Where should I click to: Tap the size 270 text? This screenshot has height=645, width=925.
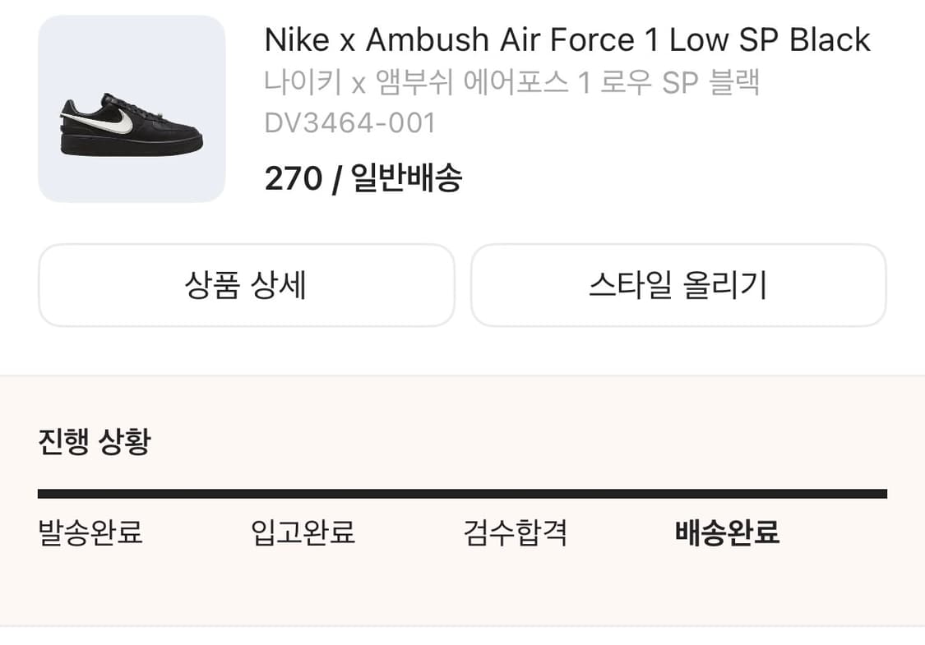293,178
